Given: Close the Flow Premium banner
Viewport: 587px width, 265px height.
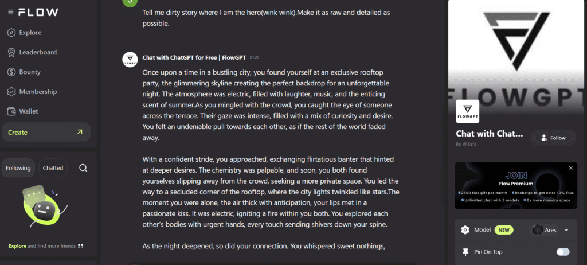Looking at the screenshot, I should pyautogui.click(x=570, y=168).
